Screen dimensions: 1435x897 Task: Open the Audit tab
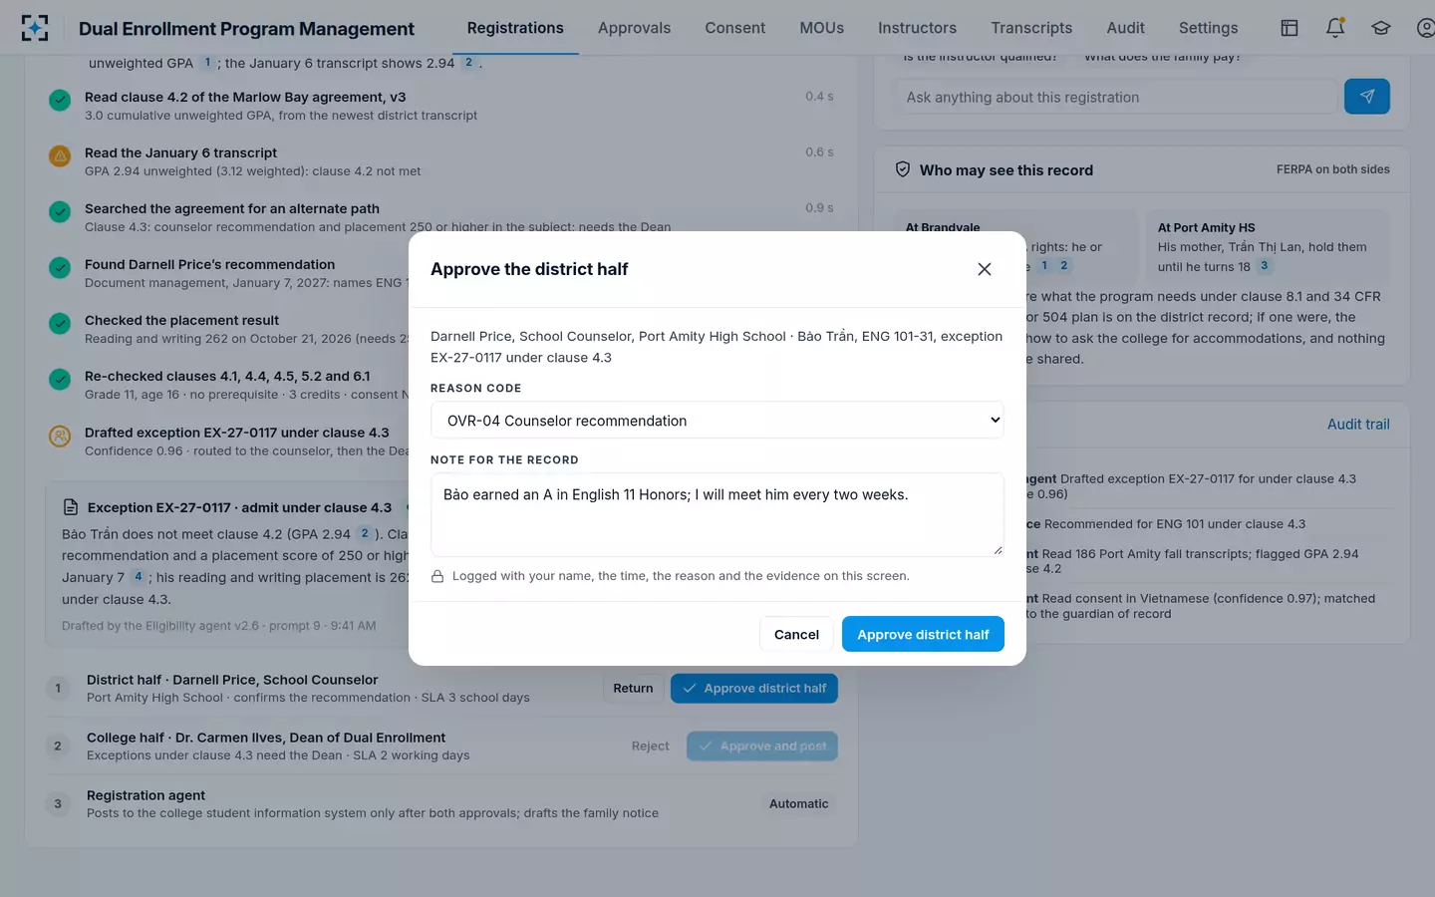[1125, 28]
